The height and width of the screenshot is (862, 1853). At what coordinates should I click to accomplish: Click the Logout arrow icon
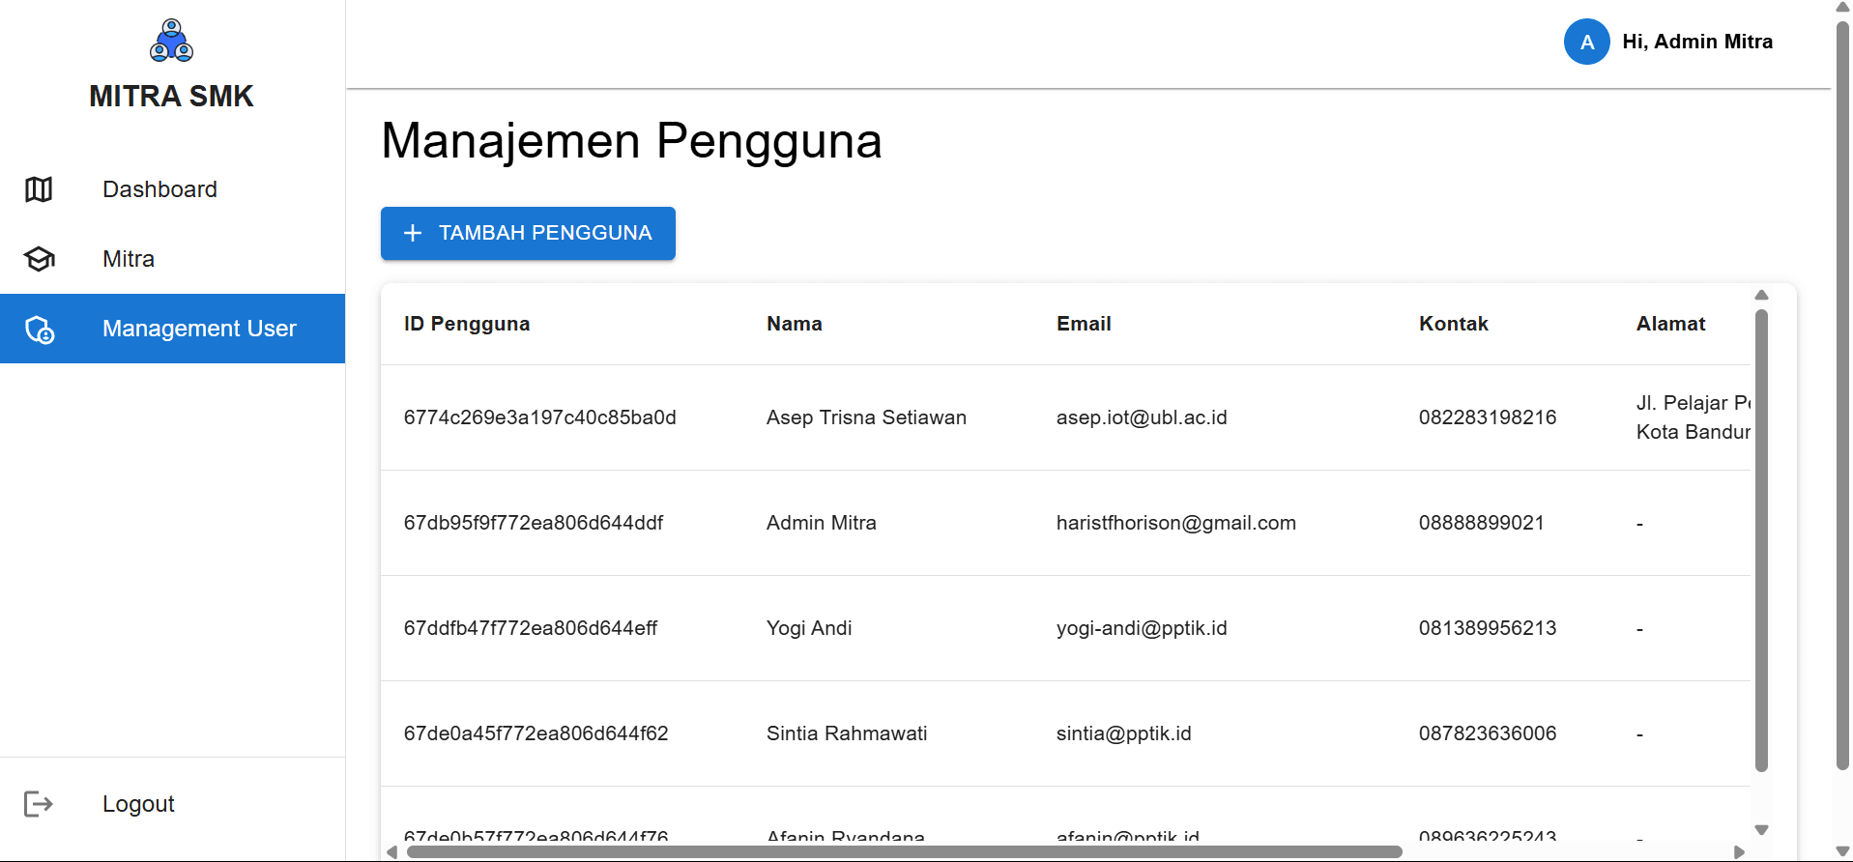tap(38, 804)
